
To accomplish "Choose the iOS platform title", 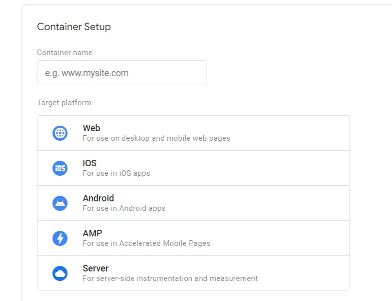I will [x=90, y=163].
